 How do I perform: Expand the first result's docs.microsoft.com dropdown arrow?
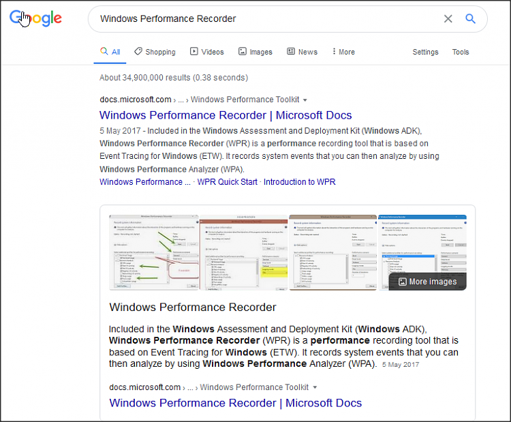(x=305, y=100)
